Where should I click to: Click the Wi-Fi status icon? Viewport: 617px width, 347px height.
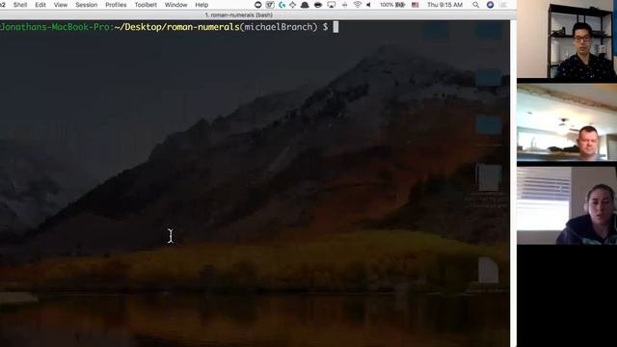click(358, 5)
